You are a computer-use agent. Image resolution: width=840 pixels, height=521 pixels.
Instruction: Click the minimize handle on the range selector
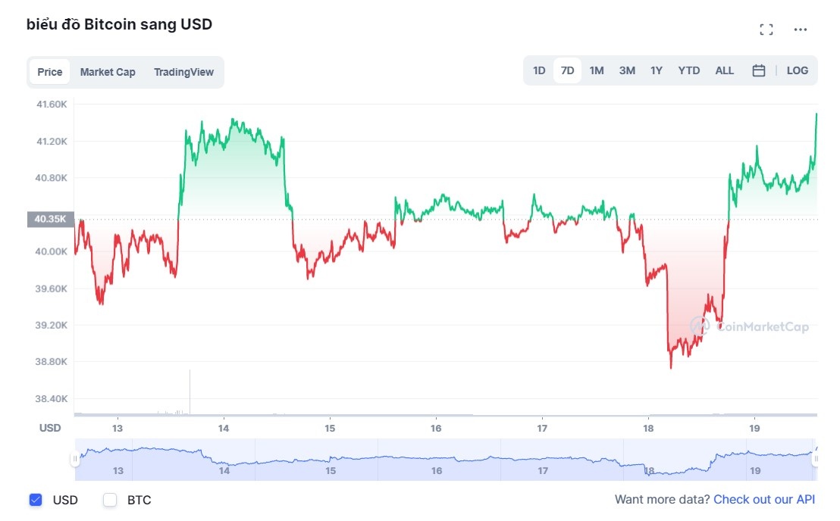[77, 458]
